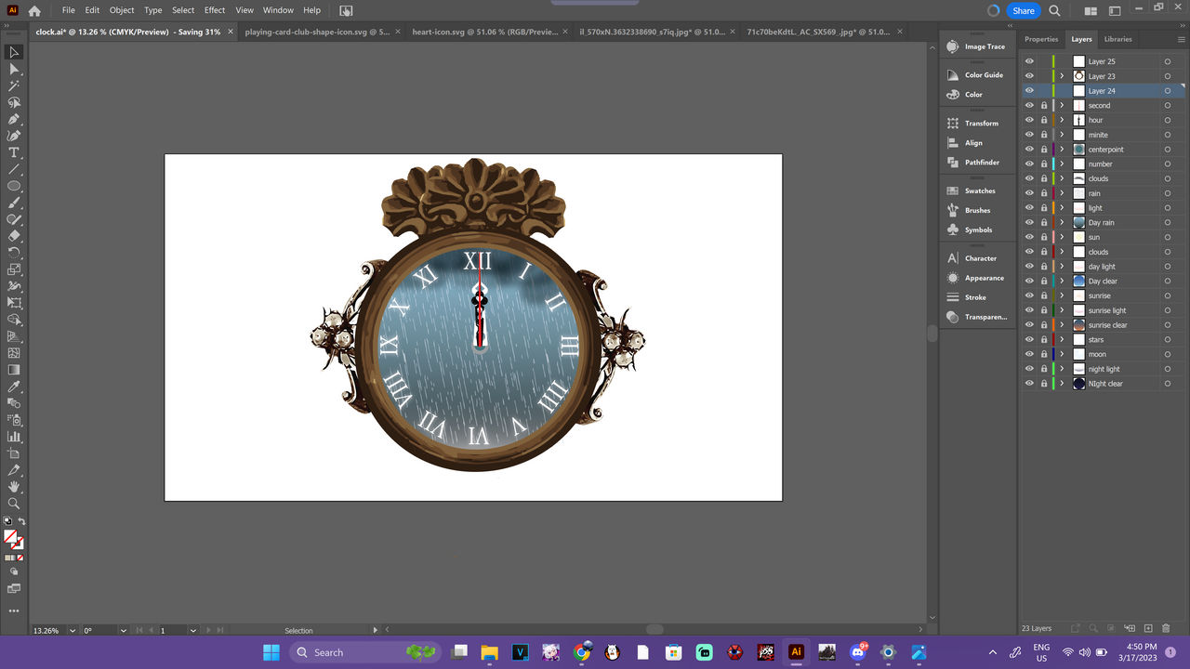The width and height of the screenshot is (1190, 669).
Task: Pick the Magic Wand tool
Action: [14, 85]
